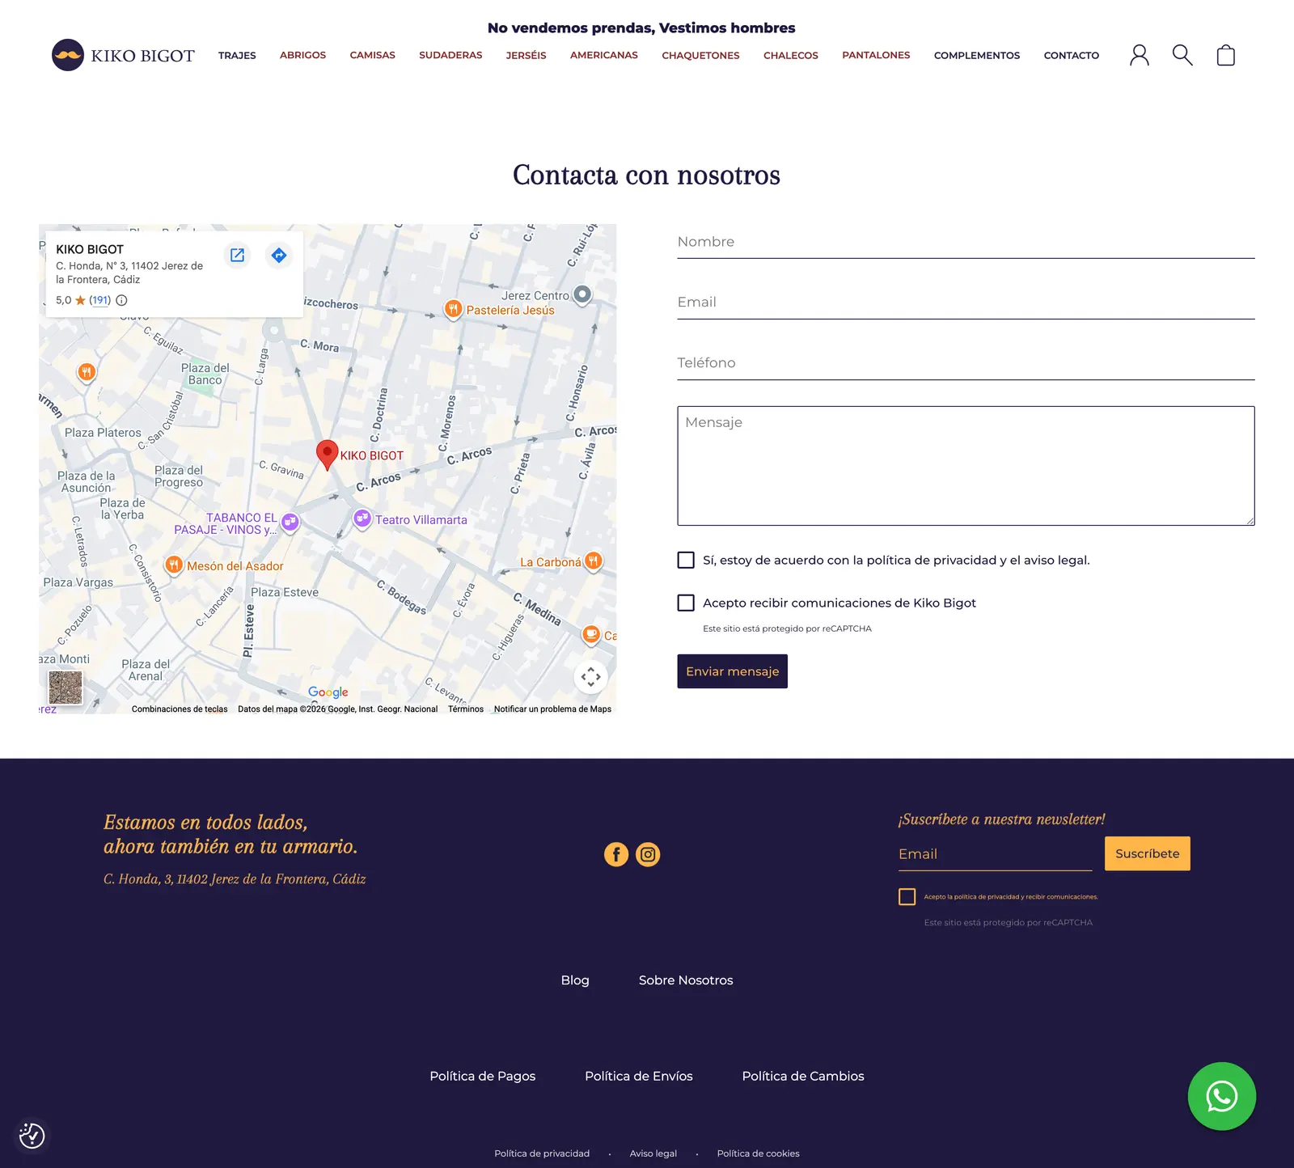The height and width of the screenshot is (1168, 1294).
Task: Toggle map fullscreen camera control
Action: 591,676
